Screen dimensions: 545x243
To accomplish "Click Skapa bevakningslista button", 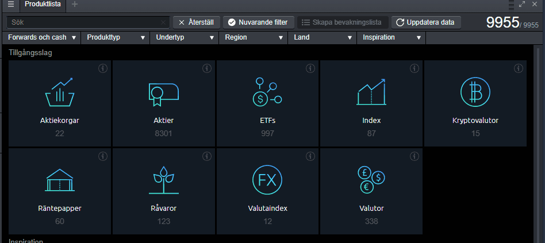I will tap(343, 22).
